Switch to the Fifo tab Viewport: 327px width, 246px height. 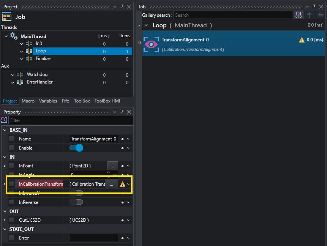point(65,101)
